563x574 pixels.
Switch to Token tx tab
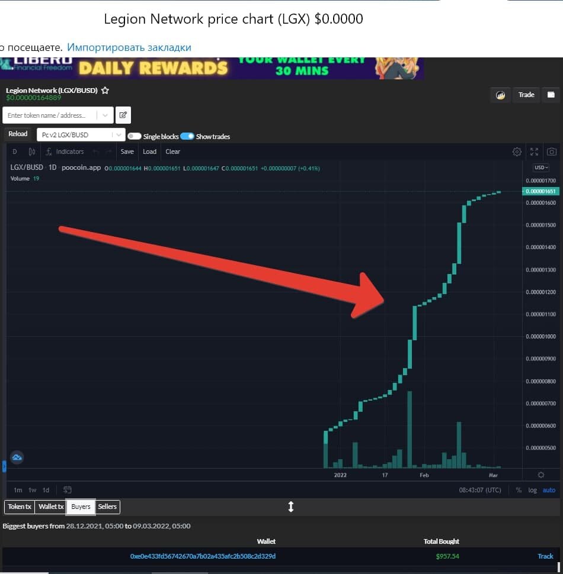click(x=20, y=507)
